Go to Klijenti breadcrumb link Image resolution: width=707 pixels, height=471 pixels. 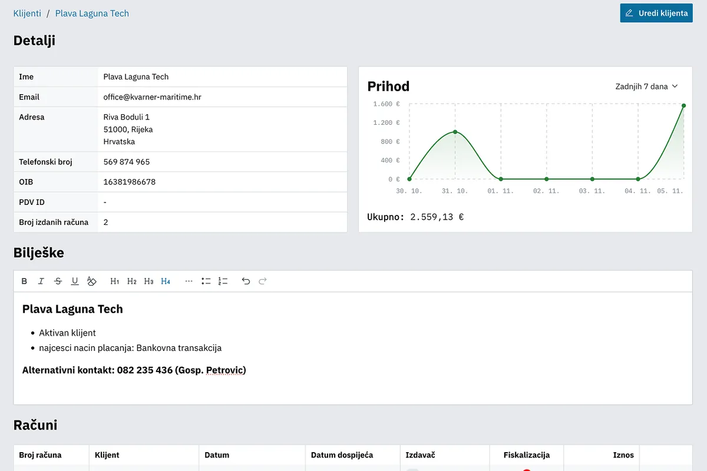click(27, 13)
